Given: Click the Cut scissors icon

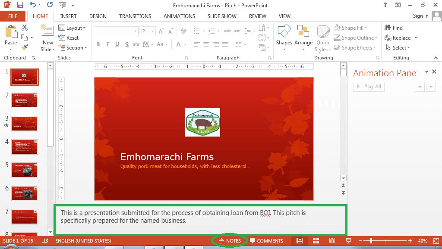Looking at the screenshot, I should point(25,28).
